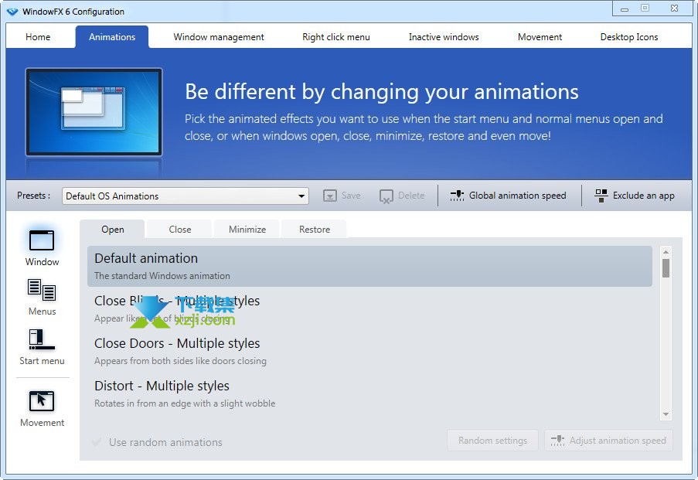This screenshot has width=698, height=480.
Task: Select the Movement section icon in sidebar
Action: click(x=42, y=401)
